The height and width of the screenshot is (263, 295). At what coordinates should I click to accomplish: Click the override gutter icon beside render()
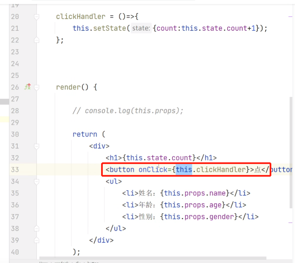click(x=28, y=87)
